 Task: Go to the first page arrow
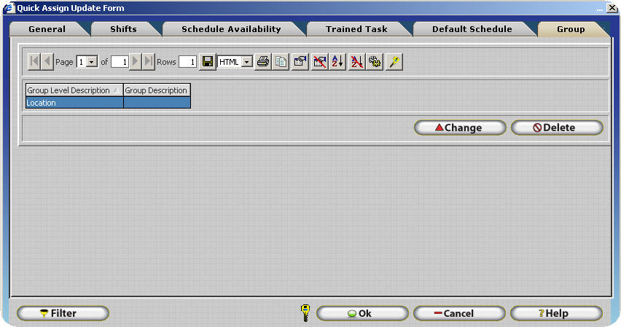34,62
